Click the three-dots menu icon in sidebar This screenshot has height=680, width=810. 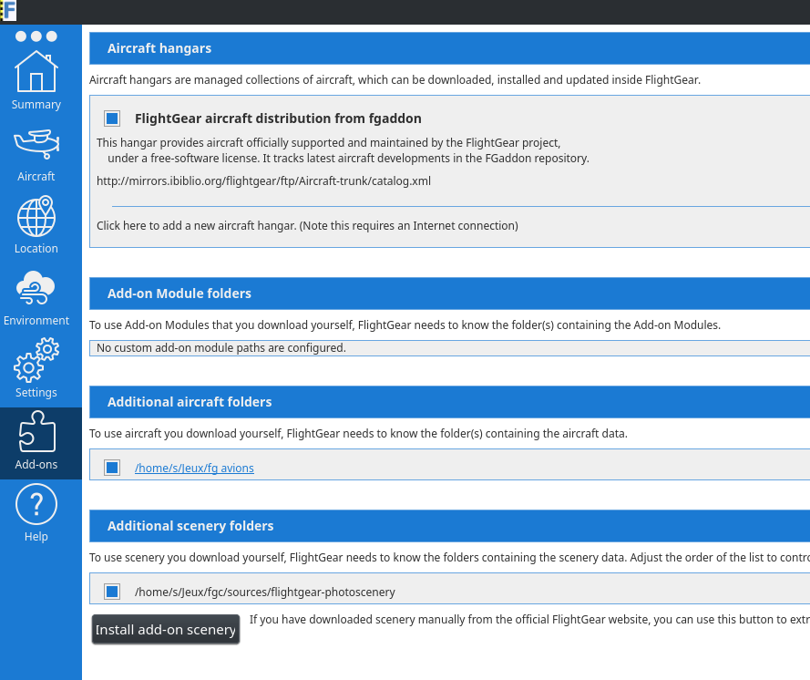[x=36, y=36]
